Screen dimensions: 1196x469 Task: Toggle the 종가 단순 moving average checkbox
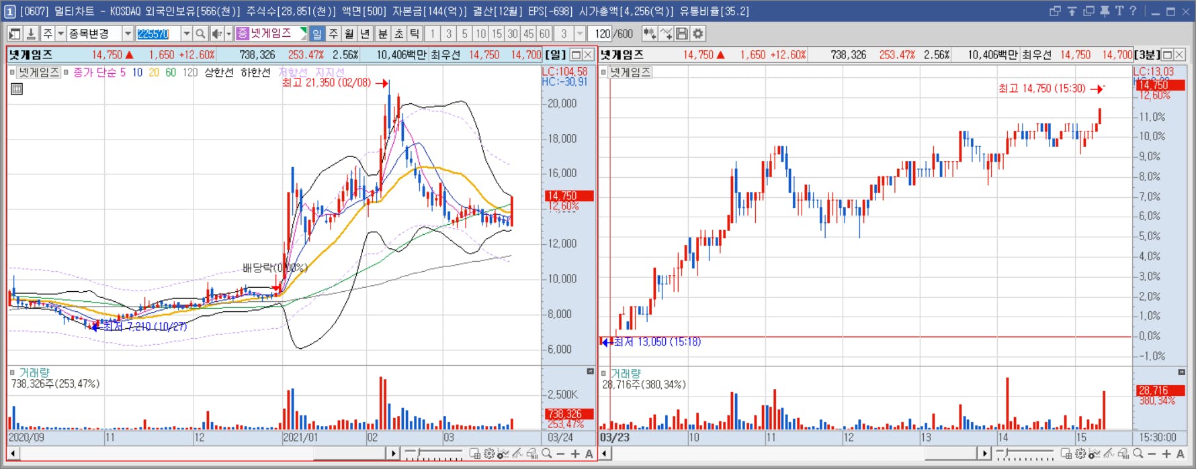point(67,72)
